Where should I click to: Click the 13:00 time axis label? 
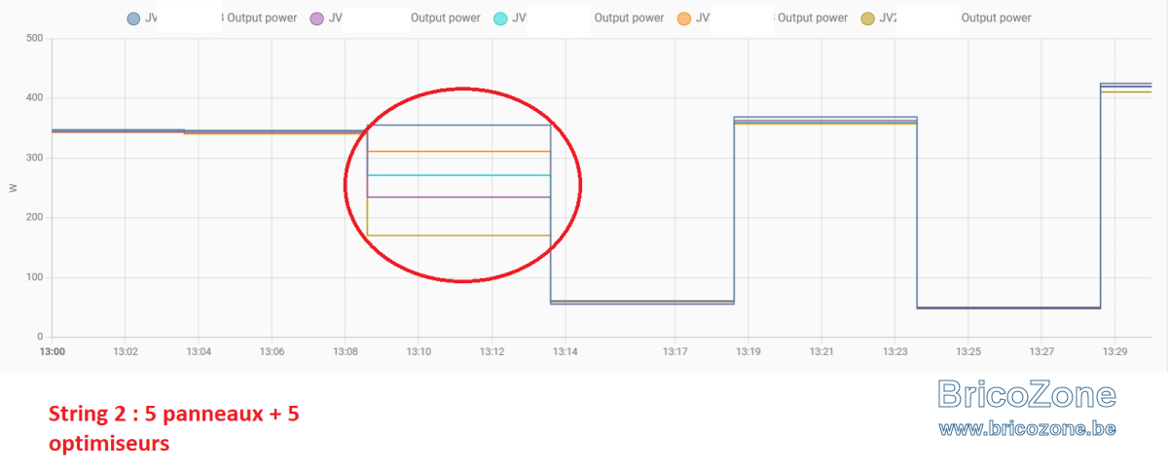coord(52,351)
